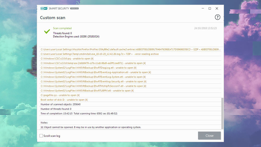The image size is (261, 147).
Task: Close the window using the title bar X
Action: click(x=217, y=8)
